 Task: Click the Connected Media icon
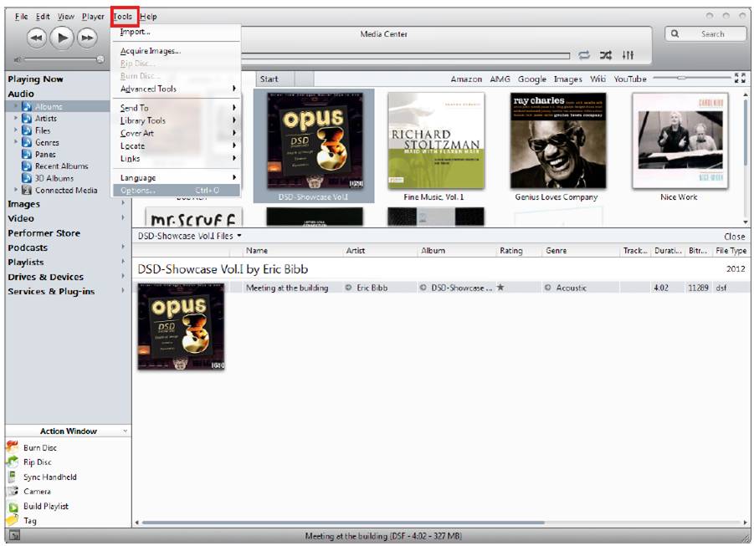click(27, 190)
